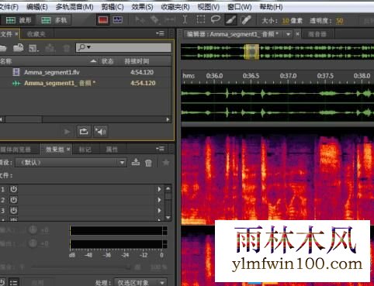Select the Lasso selection tool

[x=215, y=19]
